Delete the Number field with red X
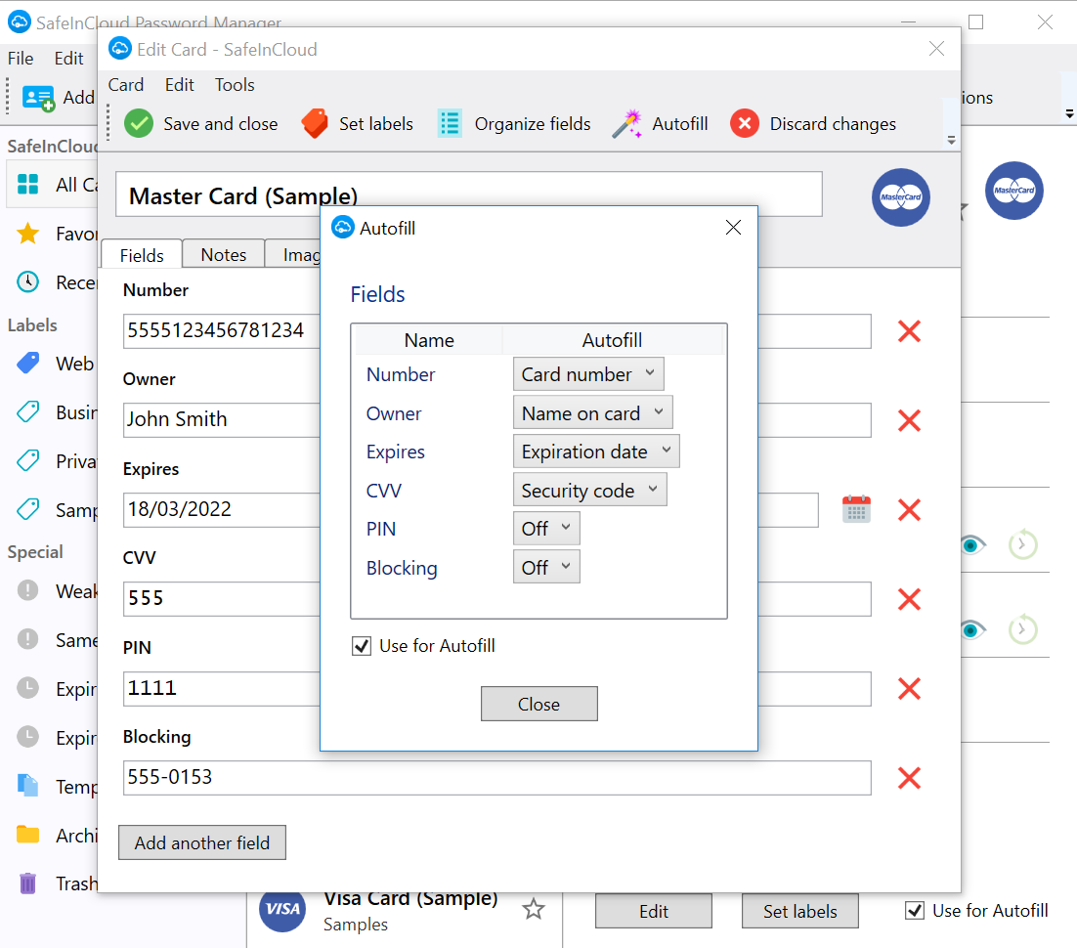1077x948 pixels. point(910,331)
